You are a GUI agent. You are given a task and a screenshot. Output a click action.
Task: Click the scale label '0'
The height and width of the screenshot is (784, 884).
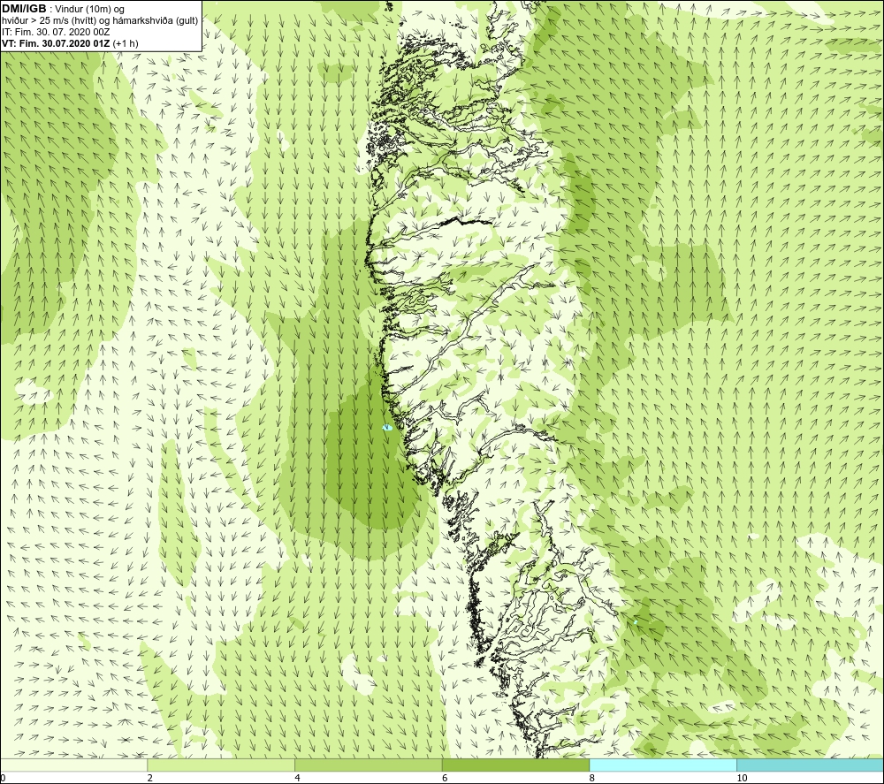[3, 779]
